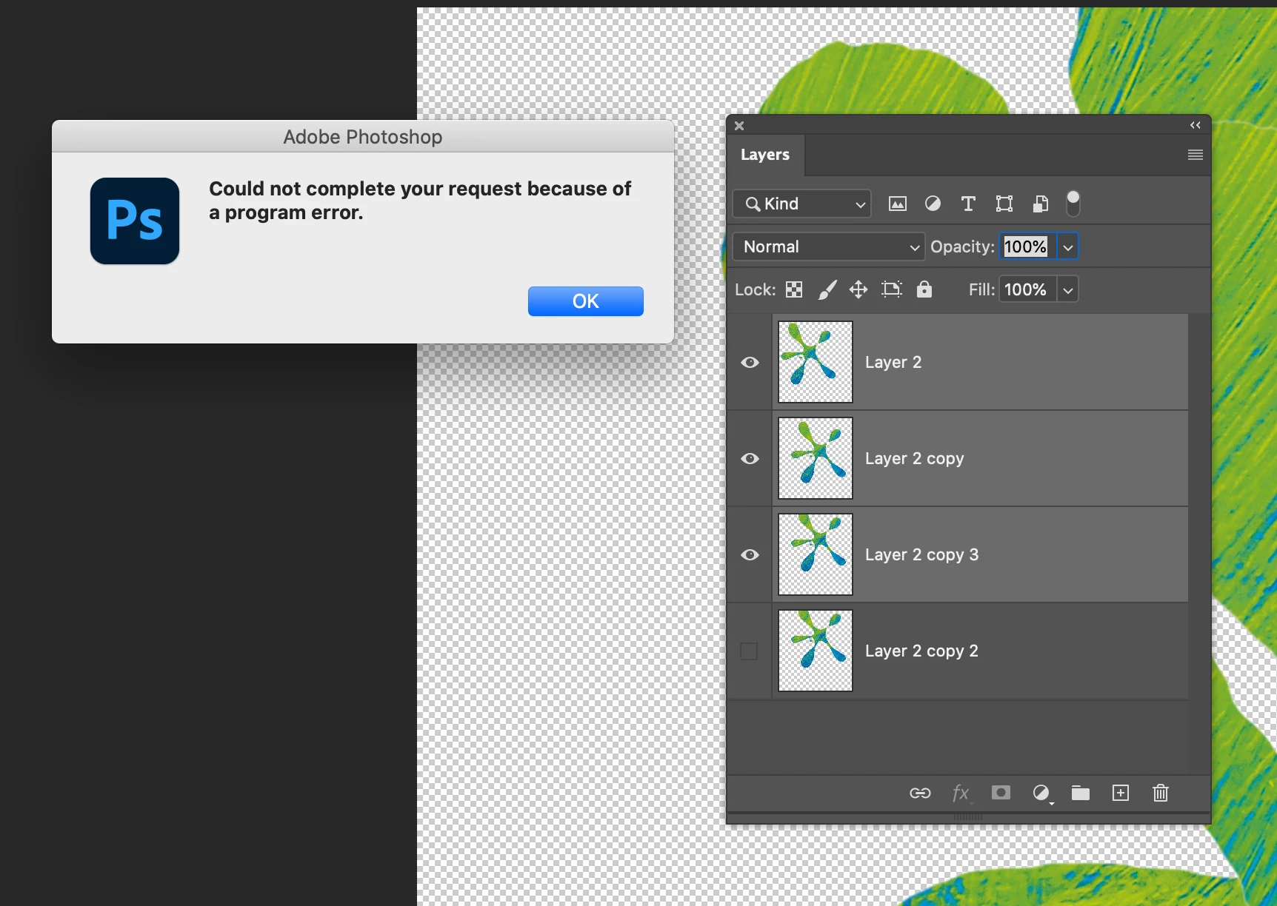Image resolution: width=1277 pixels, height=906 pixels.
Task: Toggle the layer filtering switch
Action: [x=1073, y=204]
